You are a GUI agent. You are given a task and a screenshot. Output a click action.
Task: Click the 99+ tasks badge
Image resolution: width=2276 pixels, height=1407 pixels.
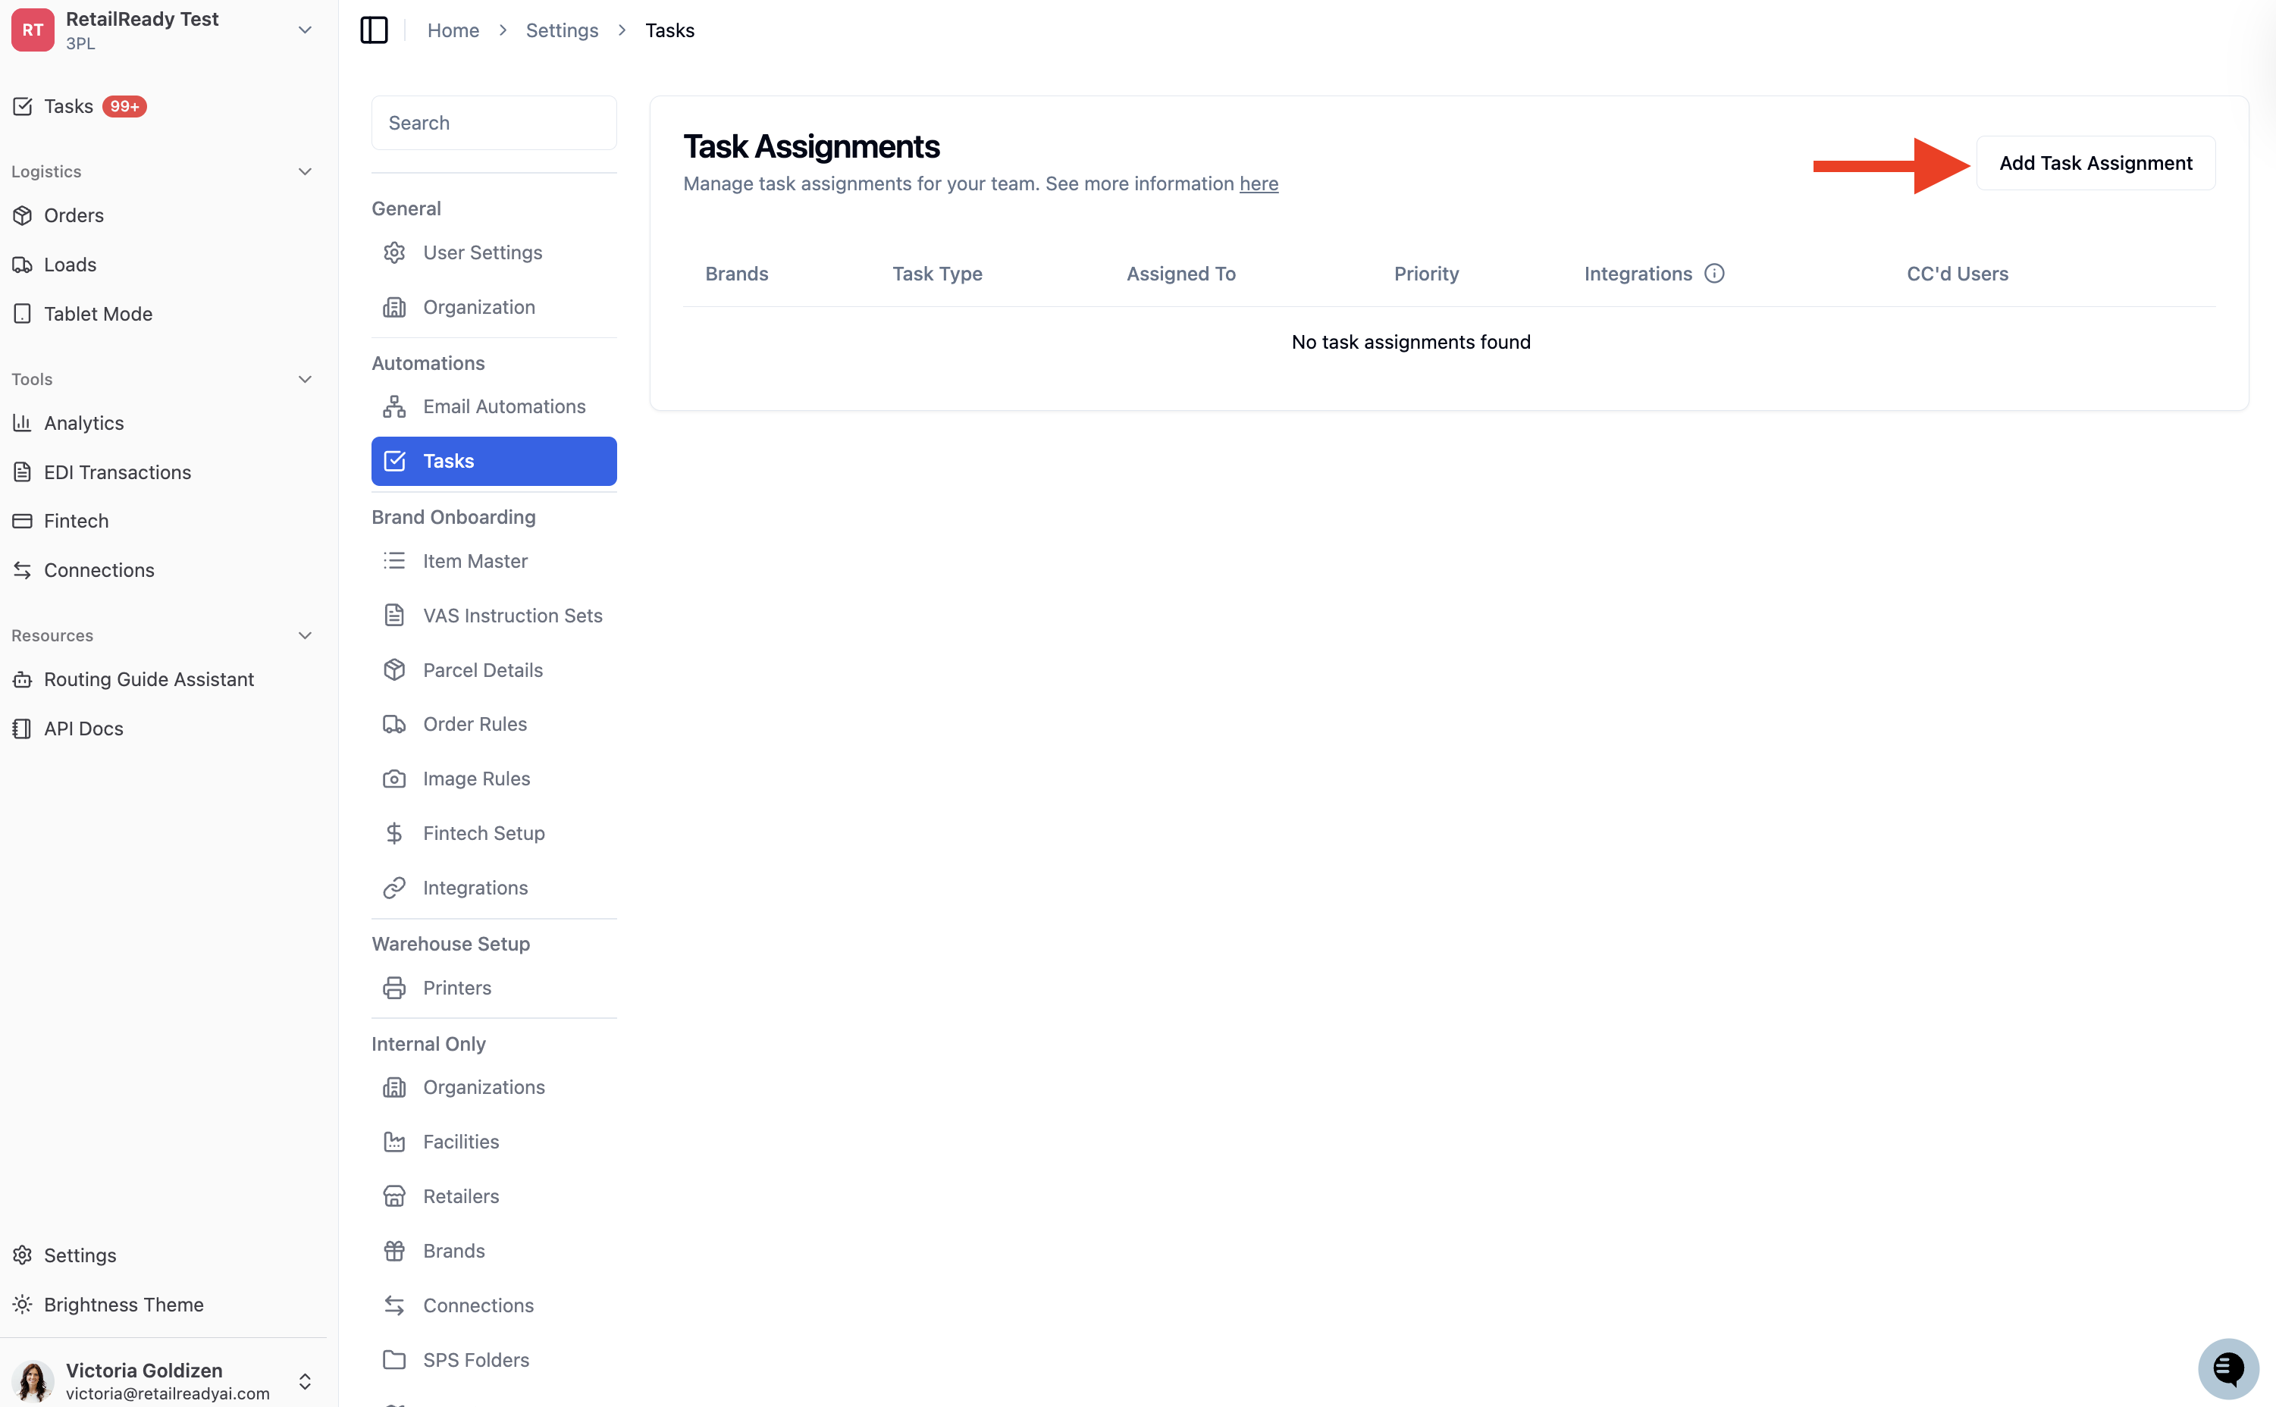click(124, 106)
